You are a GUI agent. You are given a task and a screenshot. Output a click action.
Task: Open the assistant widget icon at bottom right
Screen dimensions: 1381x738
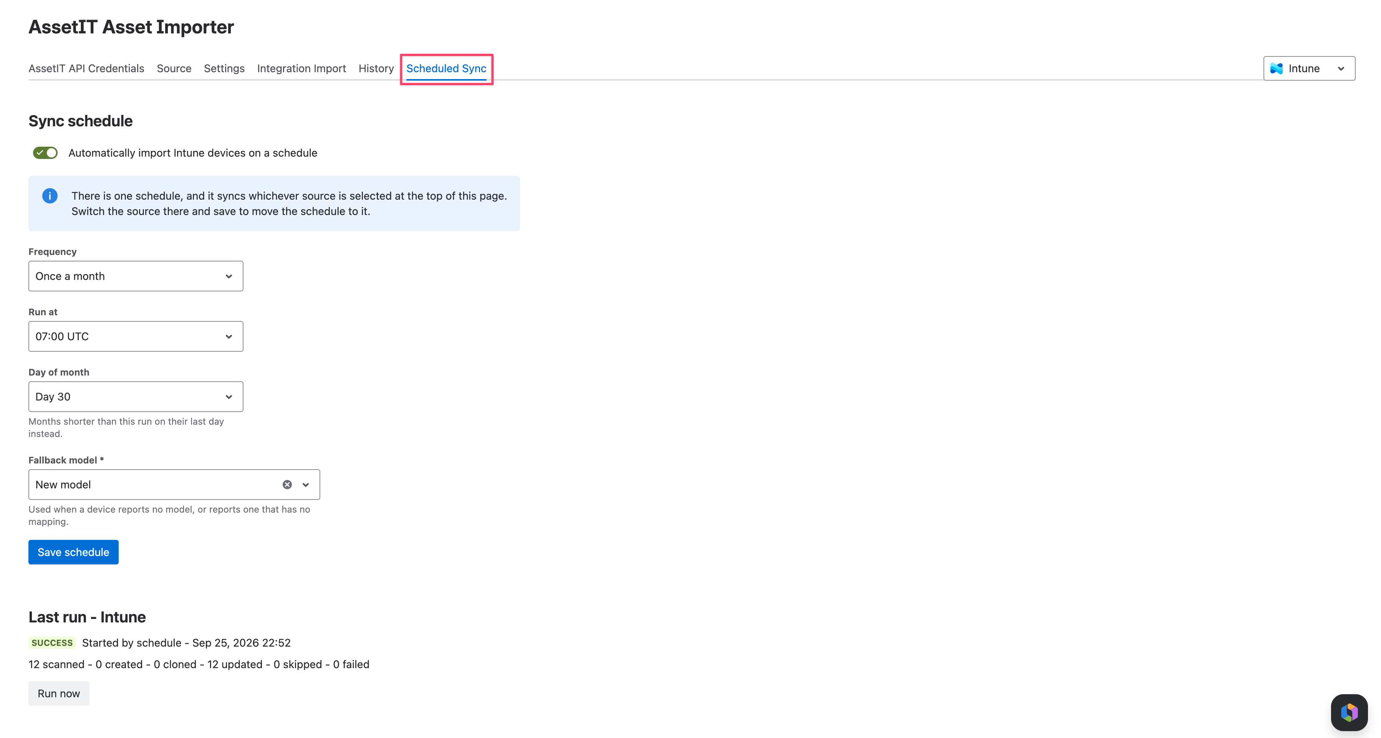(x=1349, y=712)
